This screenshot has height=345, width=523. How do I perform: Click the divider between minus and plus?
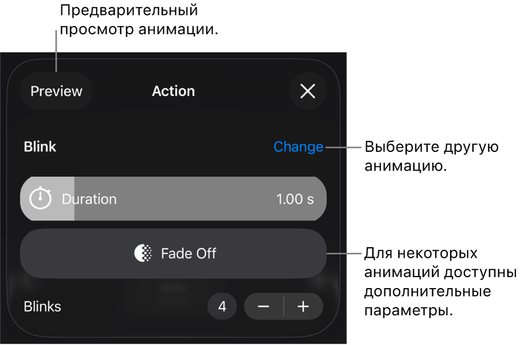[284, 306]
